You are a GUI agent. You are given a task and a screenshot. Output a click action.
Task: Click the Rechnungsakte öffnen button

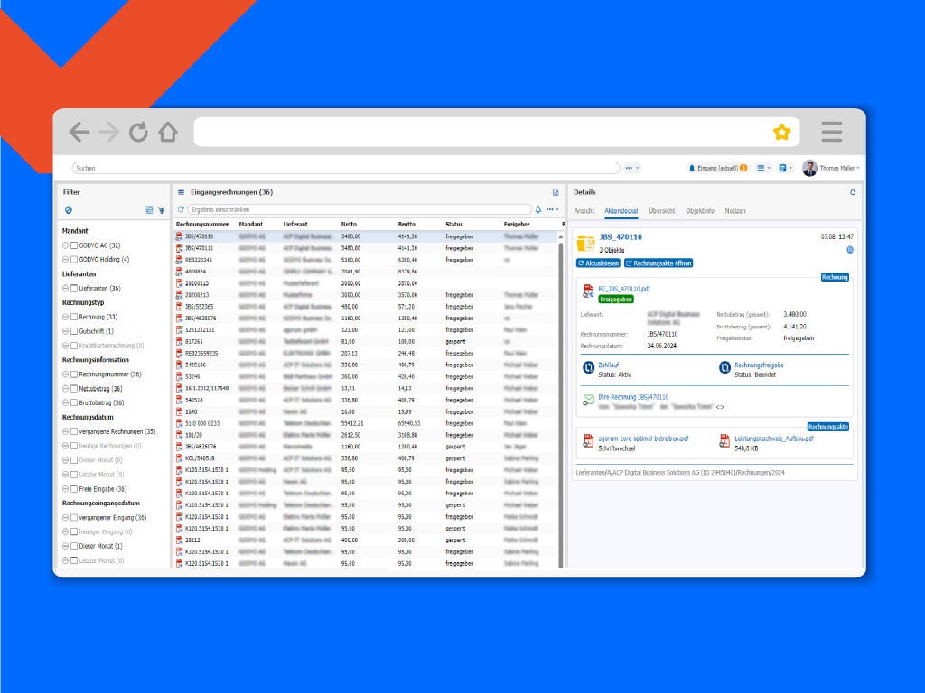click(658, 263)
